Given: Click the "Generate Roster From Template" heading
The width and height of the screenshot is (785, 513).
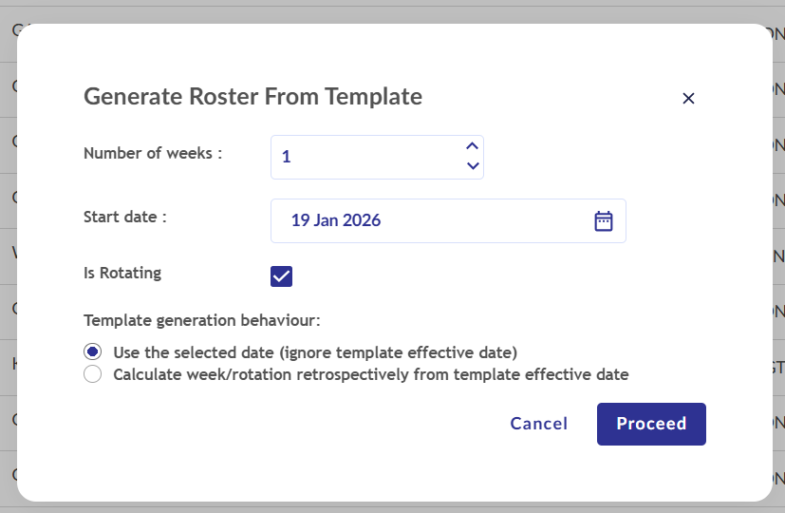Looking at the screenshot, I should pyautogui.click(x=252, y=96).
